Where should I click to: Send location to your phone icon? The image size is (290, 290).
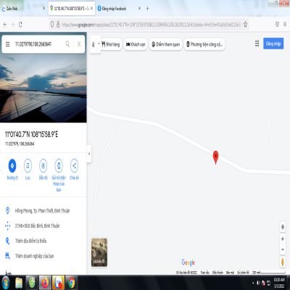point(59,166)
